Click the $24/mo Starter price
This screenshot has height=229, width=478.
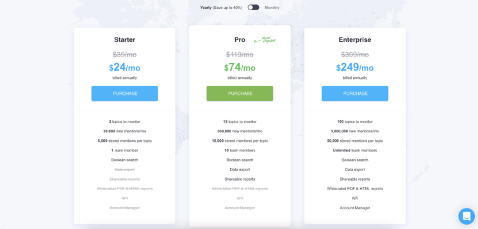click(125, 67)
